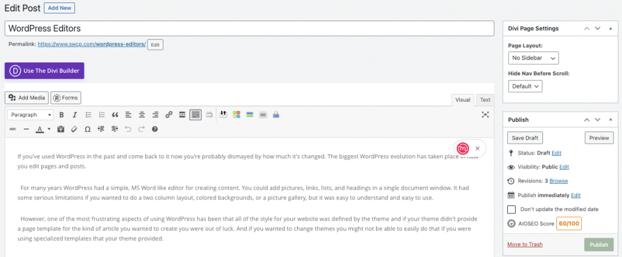Open the Paragraph format dropdown

click(30, 115)
